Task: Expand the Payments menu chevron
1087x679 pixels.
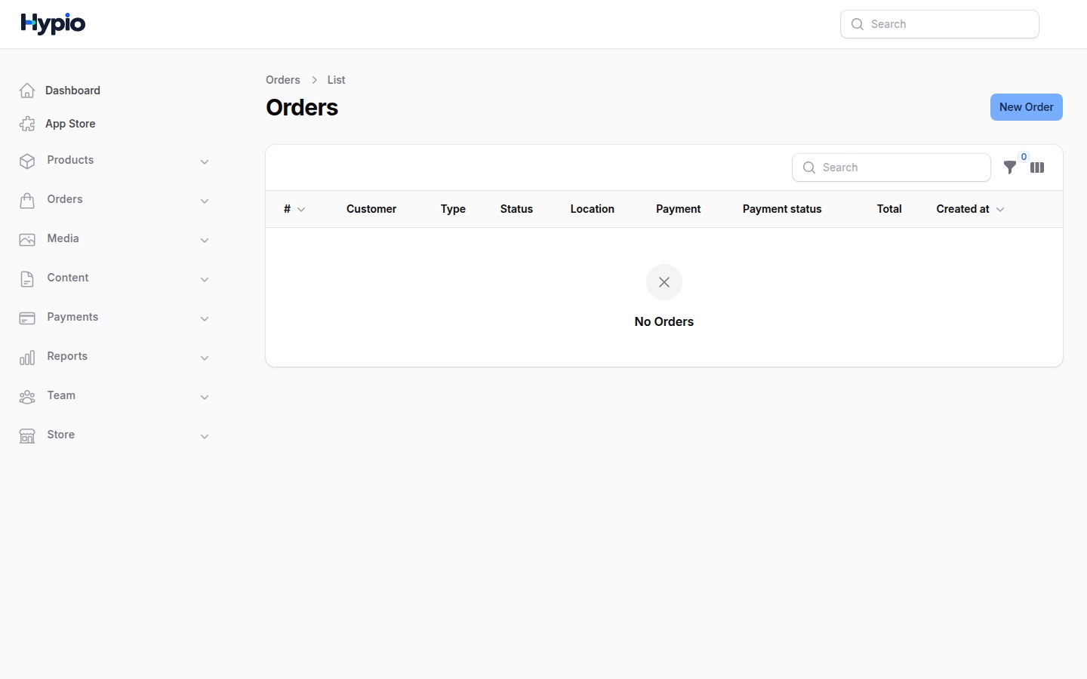Action: coord(205,318)
